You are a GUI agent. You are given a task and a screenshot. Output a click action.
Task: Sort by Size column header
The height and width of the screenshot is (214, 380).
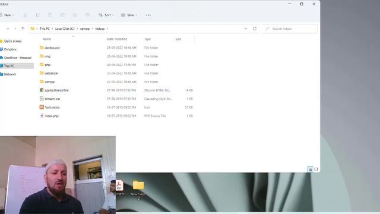point(178,39)
